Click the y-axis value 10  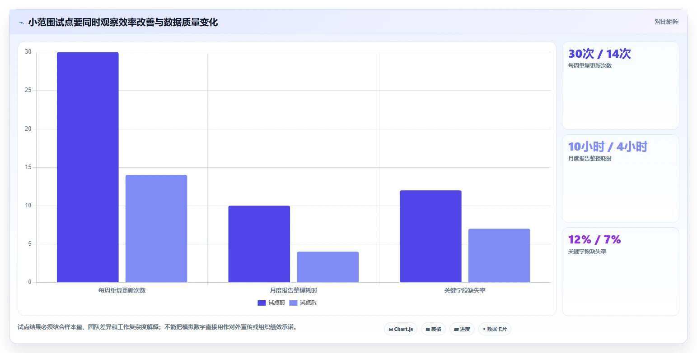click(x=28, y=206)
